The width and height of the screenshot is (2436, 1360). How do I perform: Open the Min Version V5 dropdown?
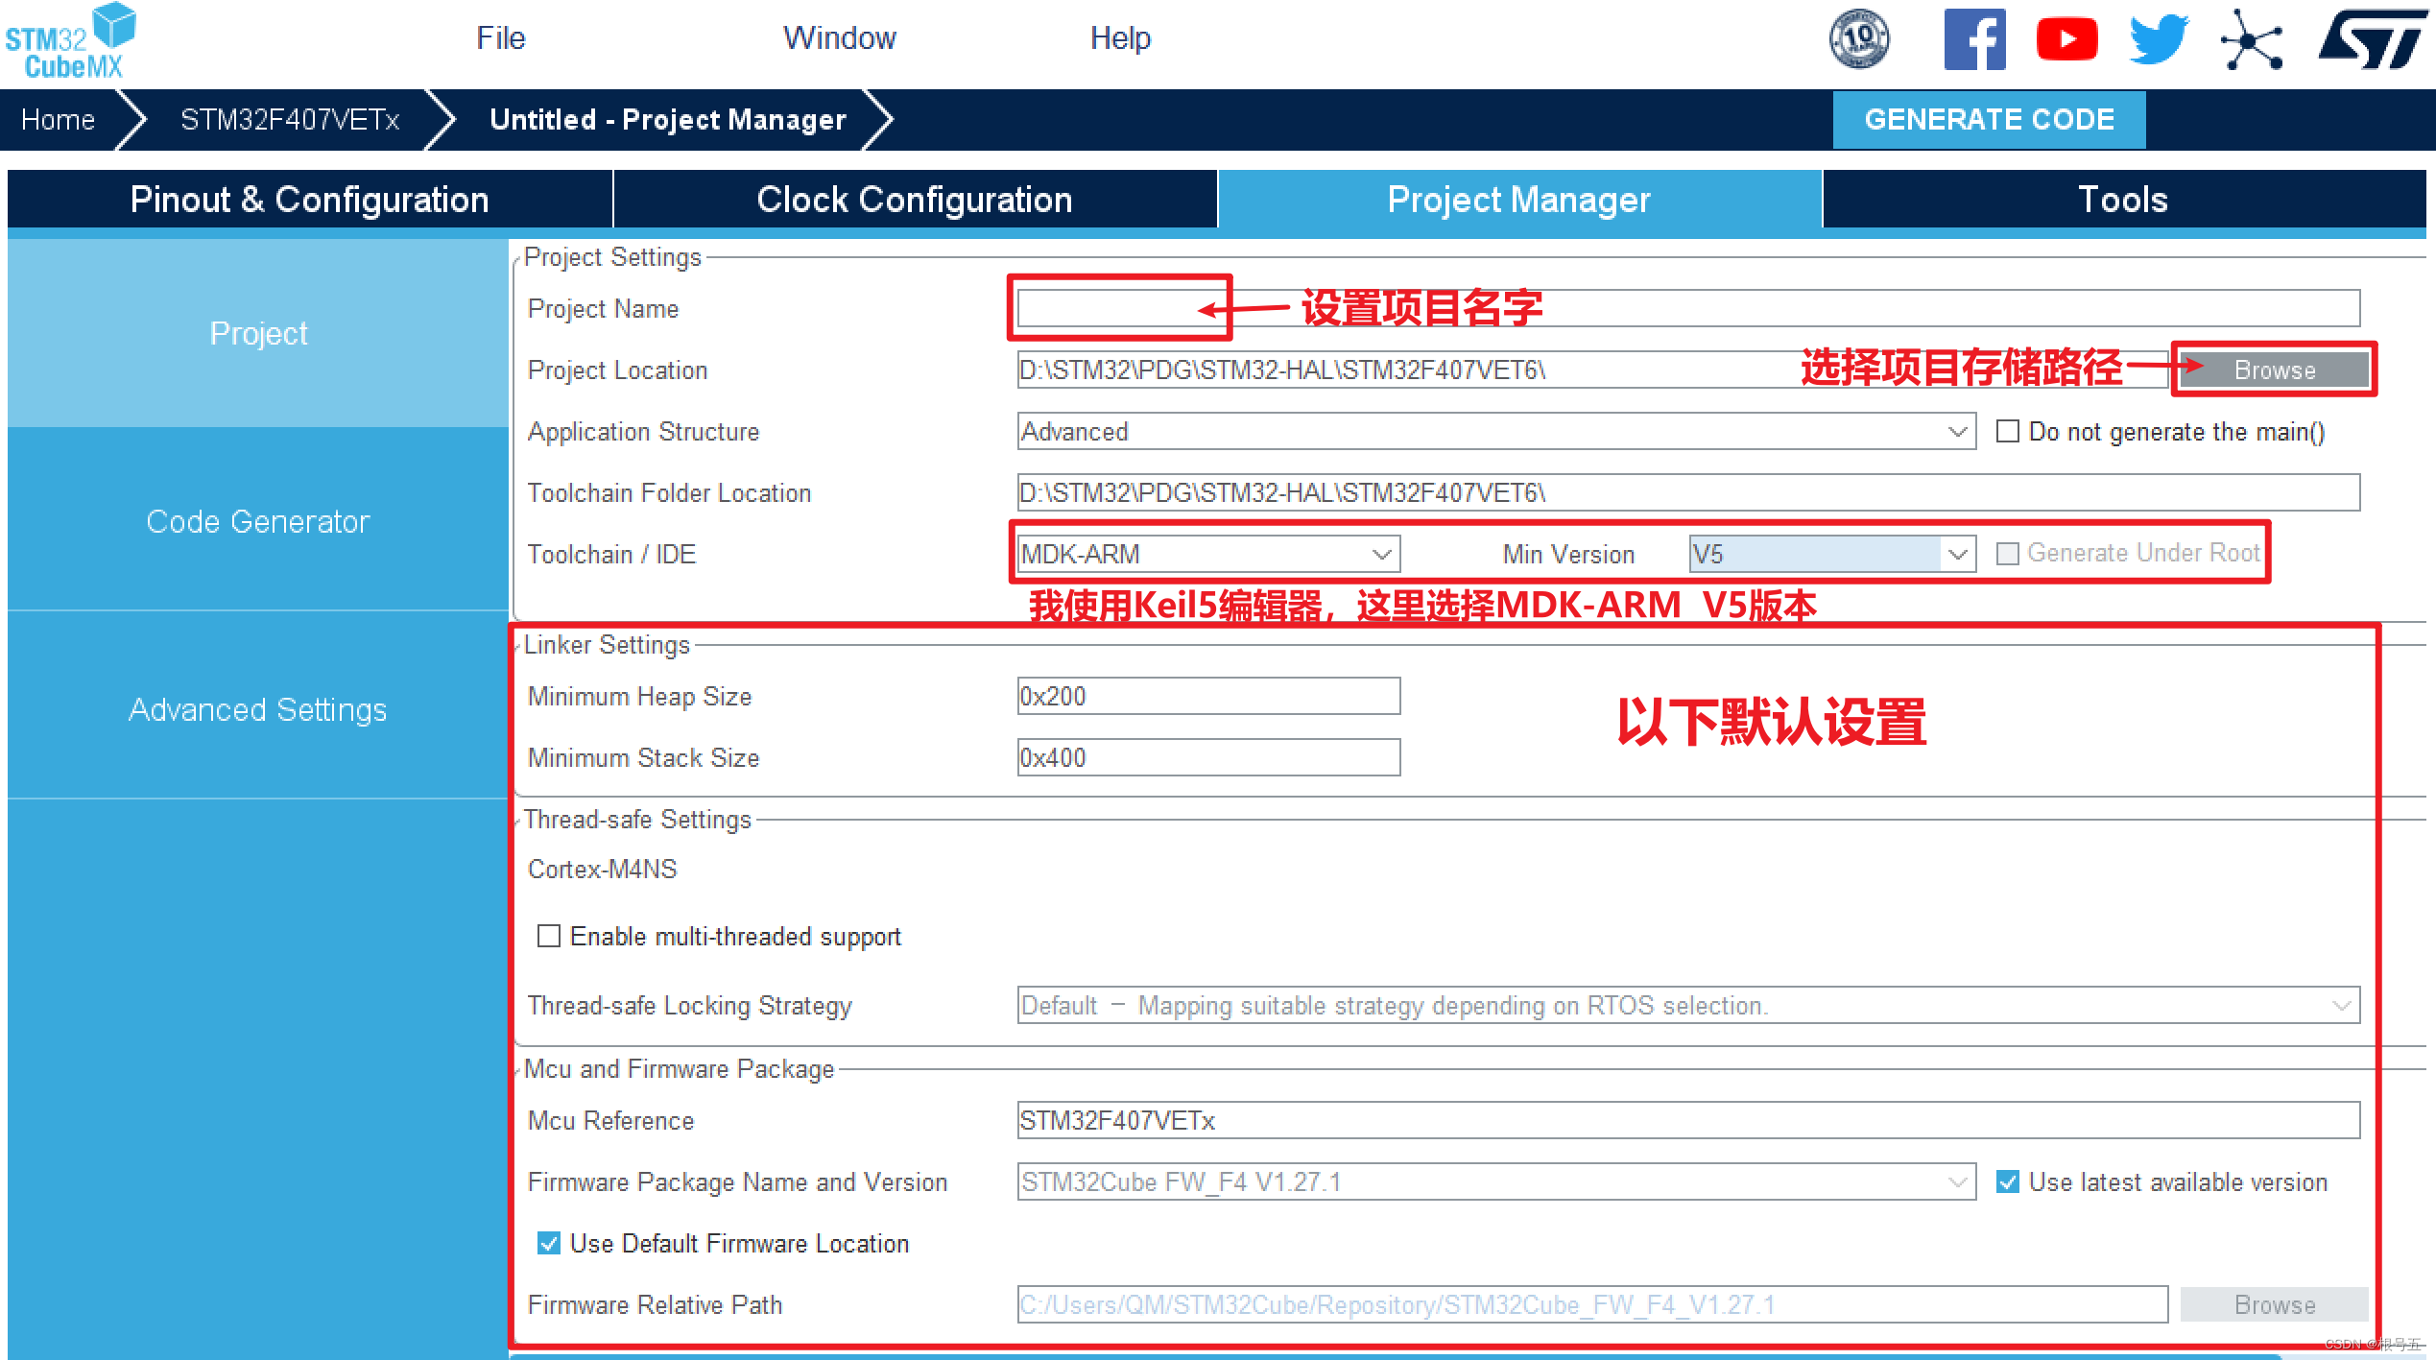[x=1957, y=554]
